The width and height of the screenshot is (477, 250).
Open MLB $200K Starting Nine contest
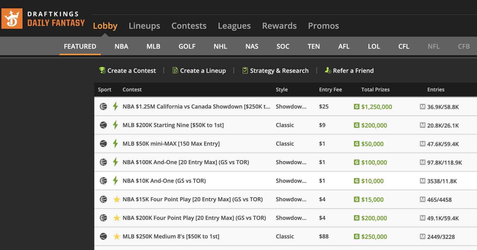click(173, 125)
